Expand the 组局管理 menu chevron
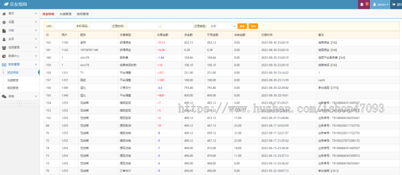 (36, 47)
